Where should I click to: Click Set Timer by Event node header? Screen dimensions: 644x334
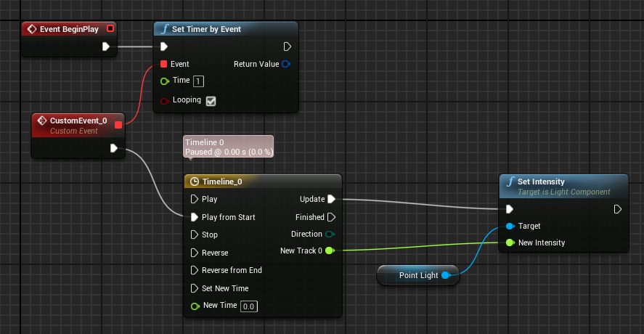(226, 29)
